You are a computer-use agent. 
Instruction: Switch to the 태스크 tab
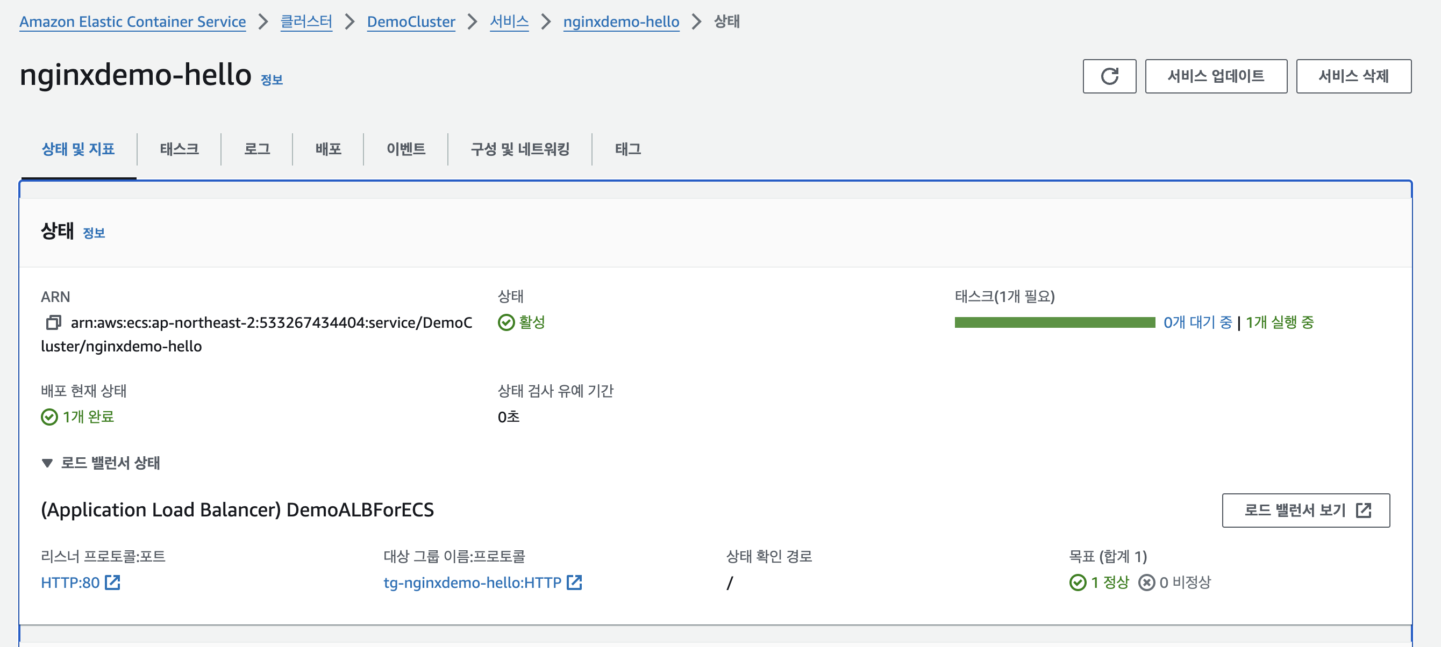pos(179,149)
